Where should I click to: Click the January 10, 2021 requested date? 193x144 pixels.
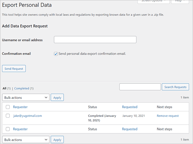point(133,116)
